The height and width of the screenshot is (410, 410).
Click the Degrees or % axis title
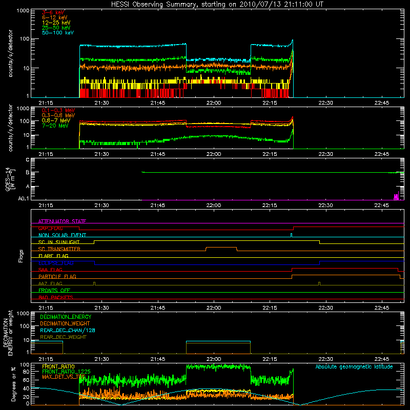coord(13,384)
